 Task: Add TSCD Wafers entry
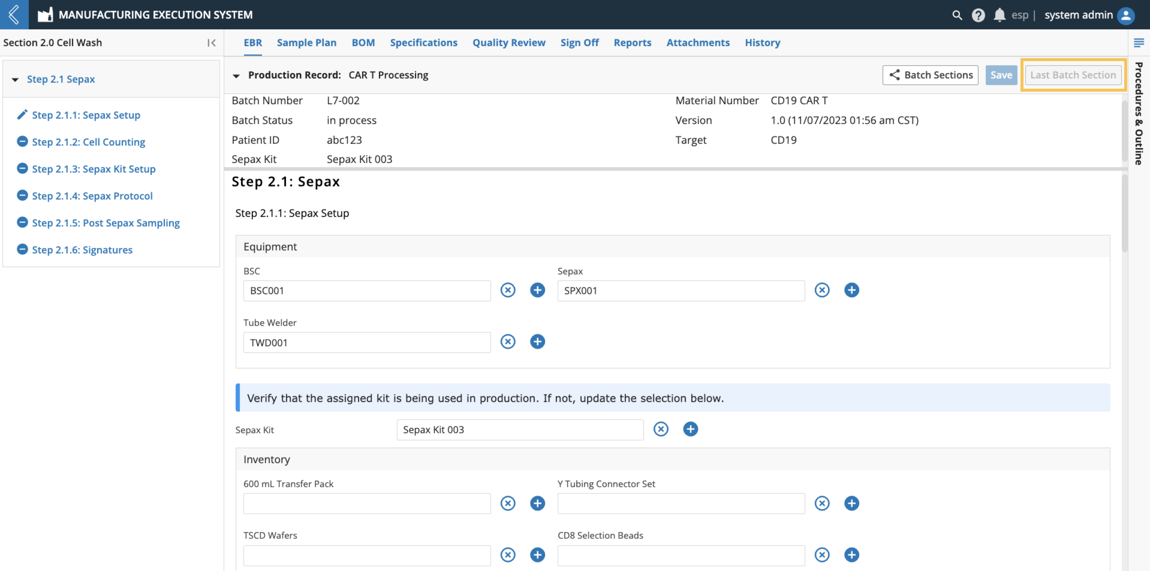coord(538,555)
